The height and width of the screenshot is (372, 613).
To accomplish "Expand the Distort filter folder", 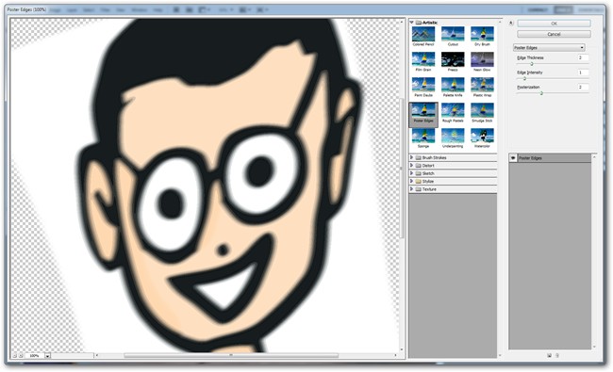I will 412,165.
